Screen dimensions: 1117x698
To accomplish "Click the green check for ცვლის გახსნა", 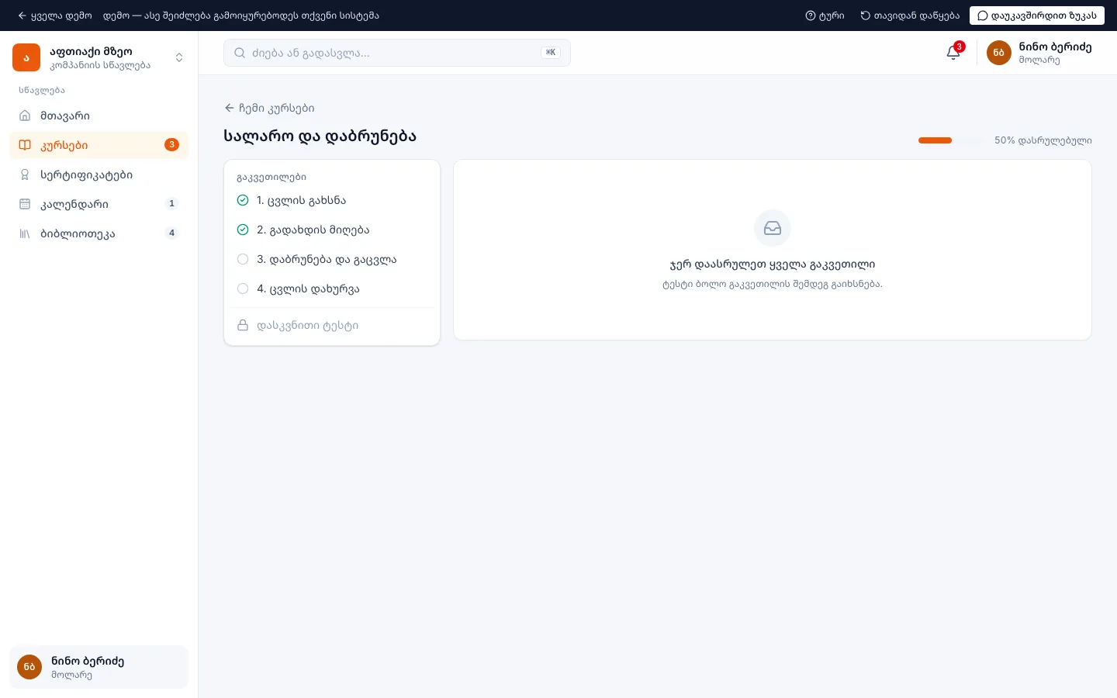I will pyautogui.click(x=243, y=200).
